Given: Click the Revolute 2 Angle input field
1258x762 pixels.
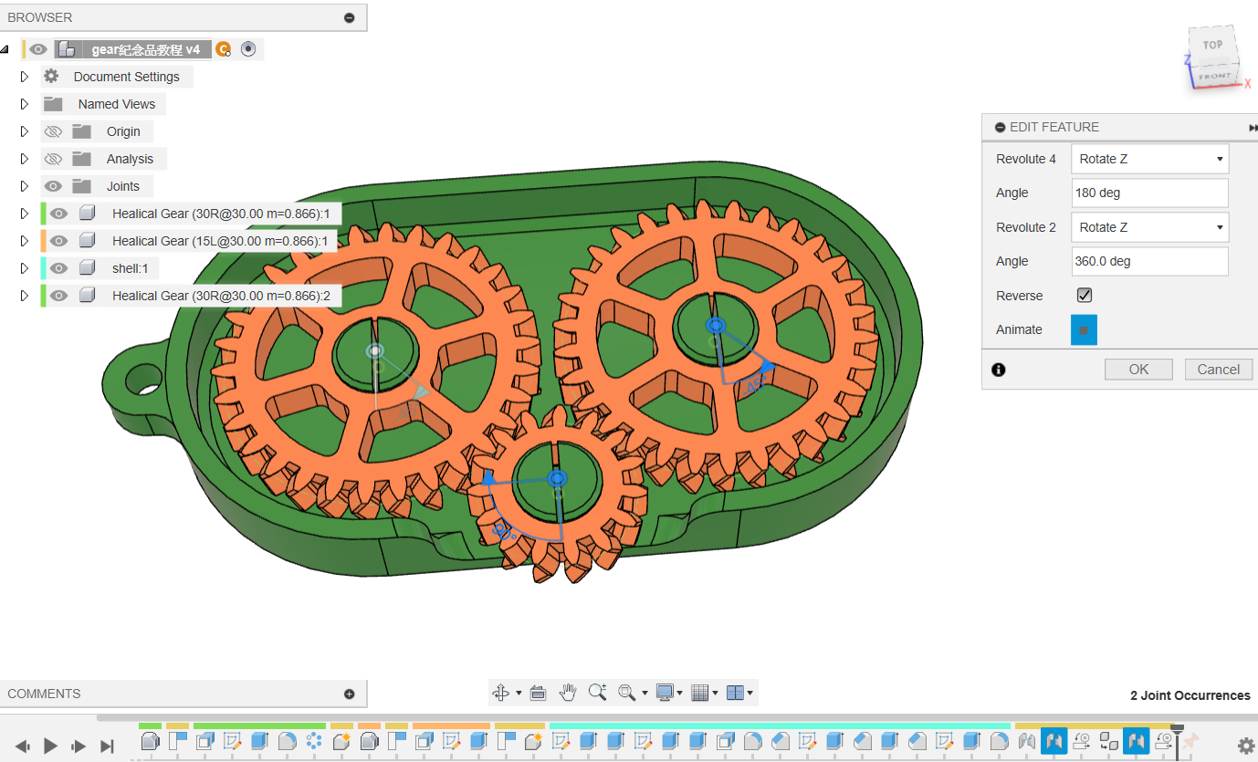Looking at the screenshot, I should pos(1149,261).
